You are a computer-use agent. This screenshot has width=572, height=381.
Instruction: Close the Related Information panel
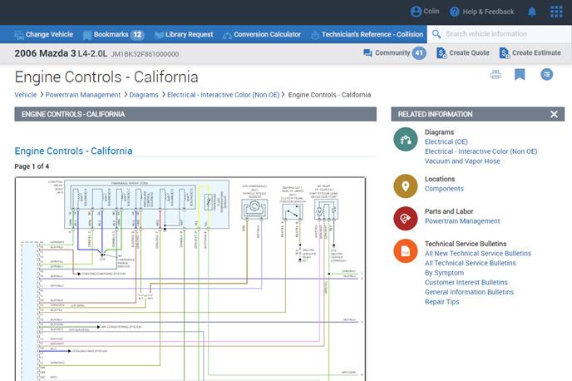coord(554,114)
